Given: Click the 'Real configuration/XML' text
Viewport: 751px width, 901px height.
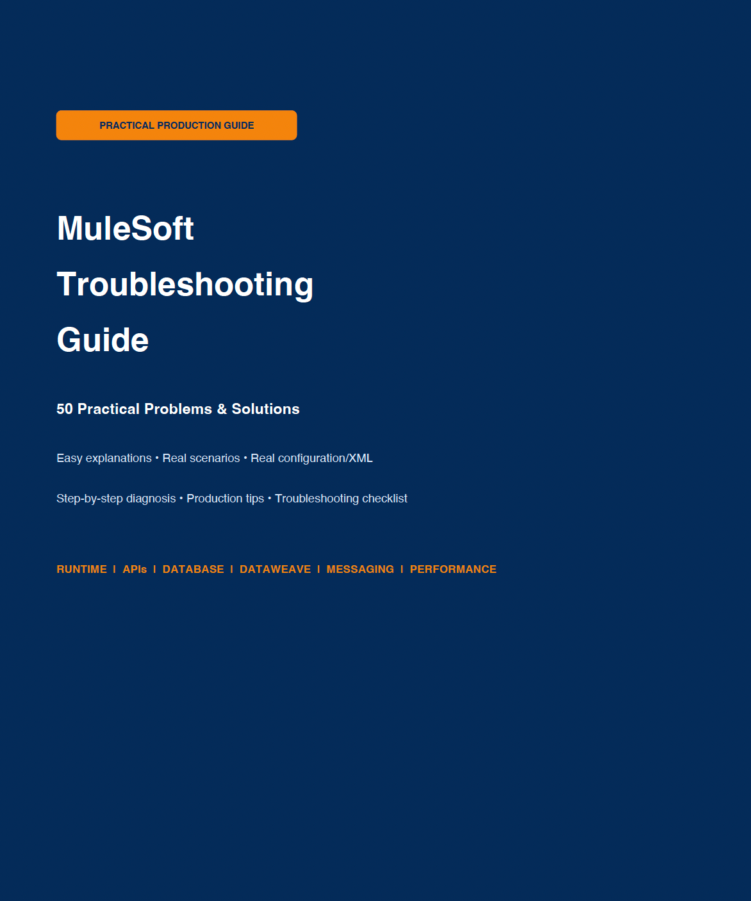Looking at the screenshot, I should [x=311, y=458].
